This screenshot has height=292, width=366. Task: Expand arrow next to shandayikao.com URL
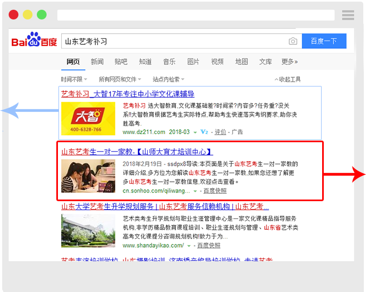189,246
